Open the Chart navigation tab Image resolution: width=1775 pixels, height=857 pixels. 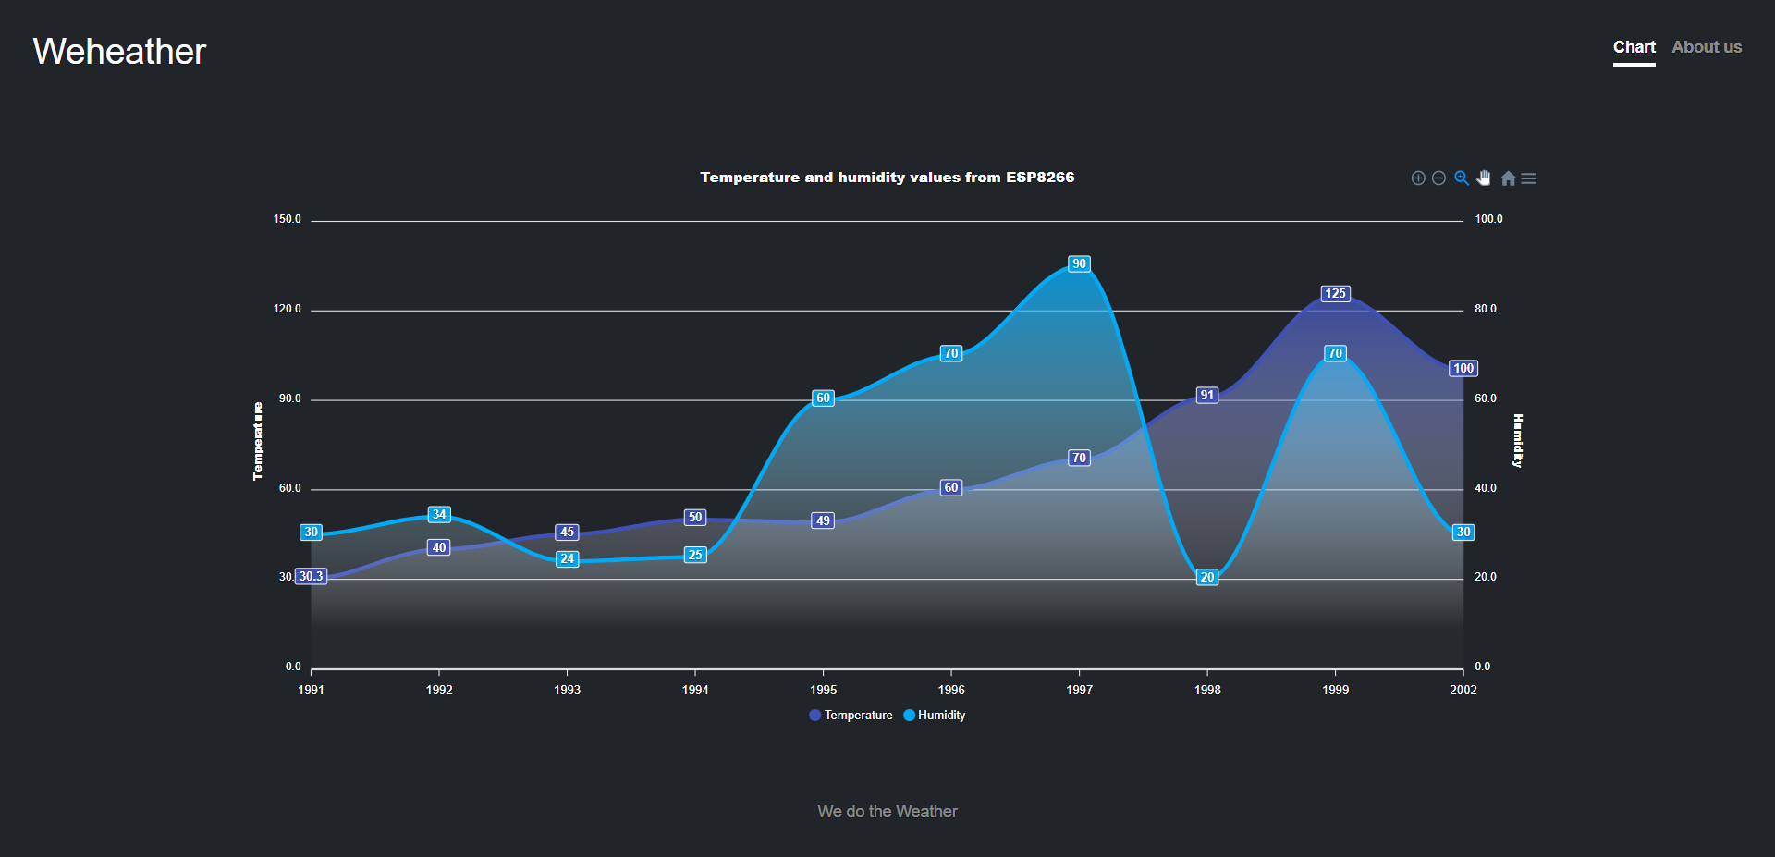click(x=1634, y=47)
